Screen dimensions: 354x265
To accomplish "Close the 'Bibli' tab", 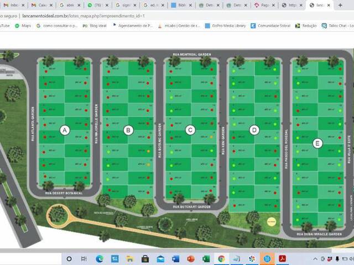I will pyautogui.click(x=190, y=5).
